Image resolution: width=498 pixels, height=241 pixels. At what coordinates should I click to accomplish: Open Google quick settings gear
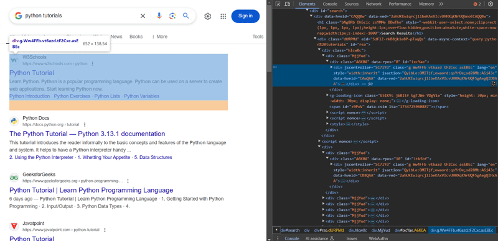pos(208,16)
